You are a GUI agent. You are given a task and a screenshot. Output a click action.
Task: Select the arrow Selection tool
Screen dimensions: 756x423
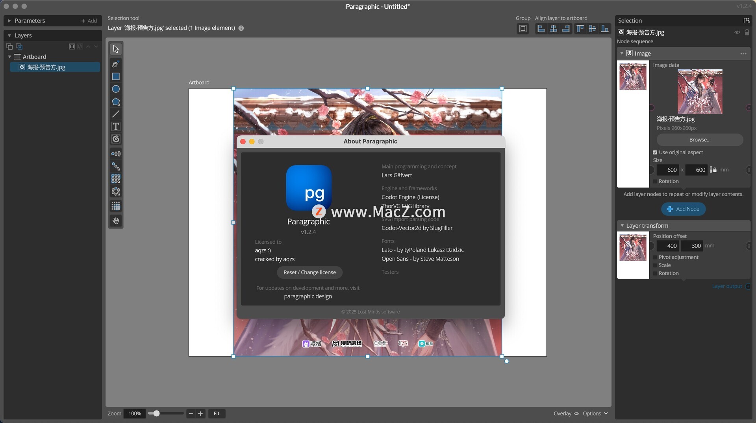pos(116,49)
